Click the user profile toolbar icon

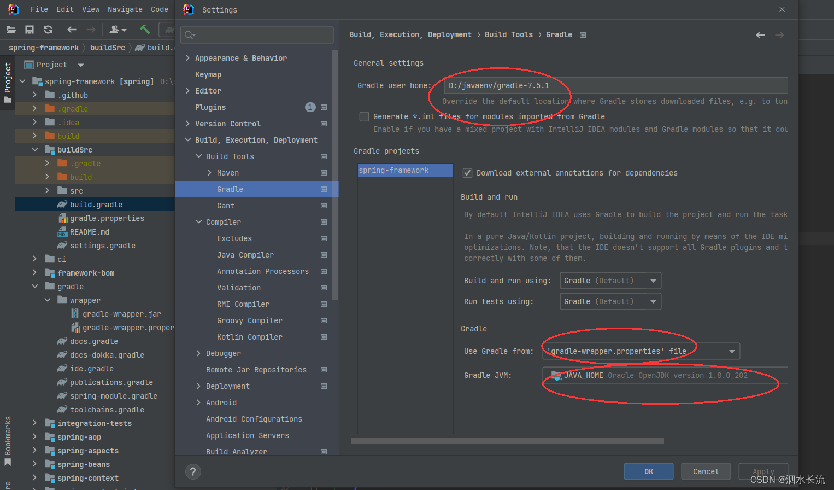pyautogui.click(x=118, y=30)
